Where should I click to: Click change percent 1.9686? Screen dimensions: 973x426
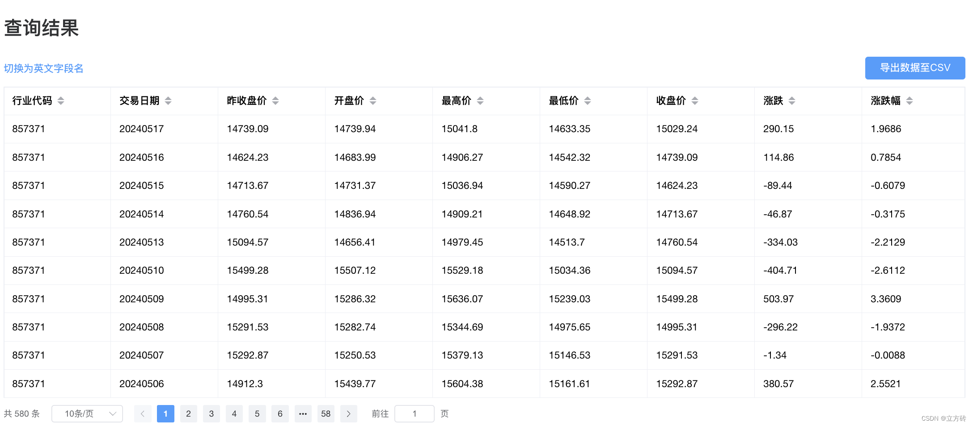point(886,129)
